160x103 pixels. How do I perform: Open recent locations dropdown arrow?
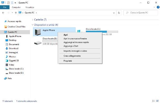click(x=12, y=13)
